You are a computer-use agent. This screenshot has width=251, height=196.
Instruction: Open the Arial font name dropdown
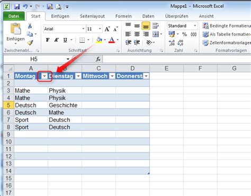pos(83,29)
